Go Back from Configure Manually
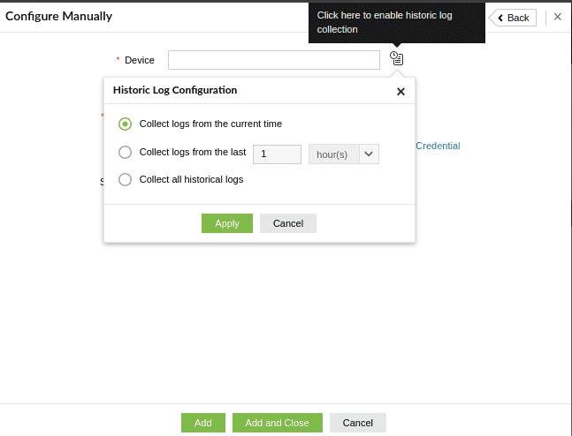The width and height of the screenshot is (572, 436). coord(514,18)
